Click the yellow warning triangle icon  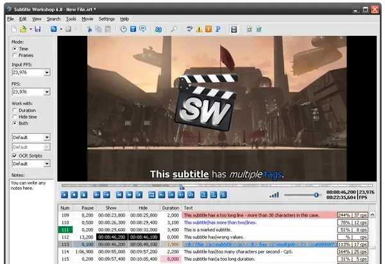click(199, 29)
